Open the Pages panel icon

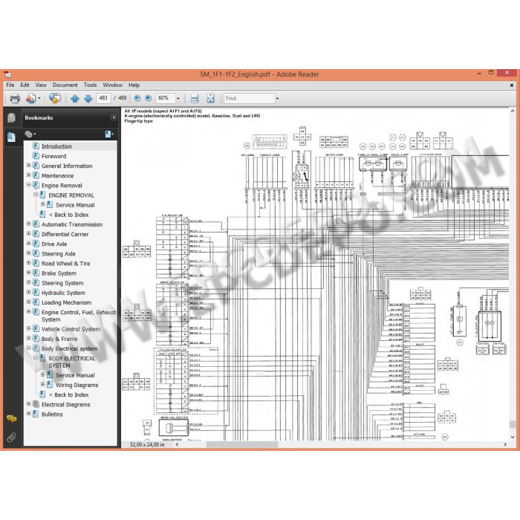[11, 117]
